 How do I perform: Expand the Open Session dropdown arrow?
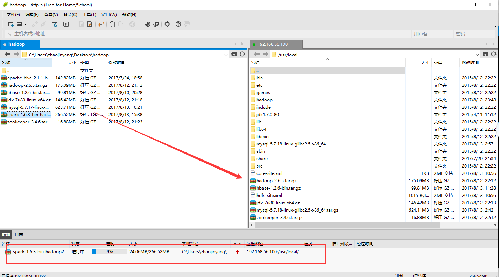coord(25,24)
